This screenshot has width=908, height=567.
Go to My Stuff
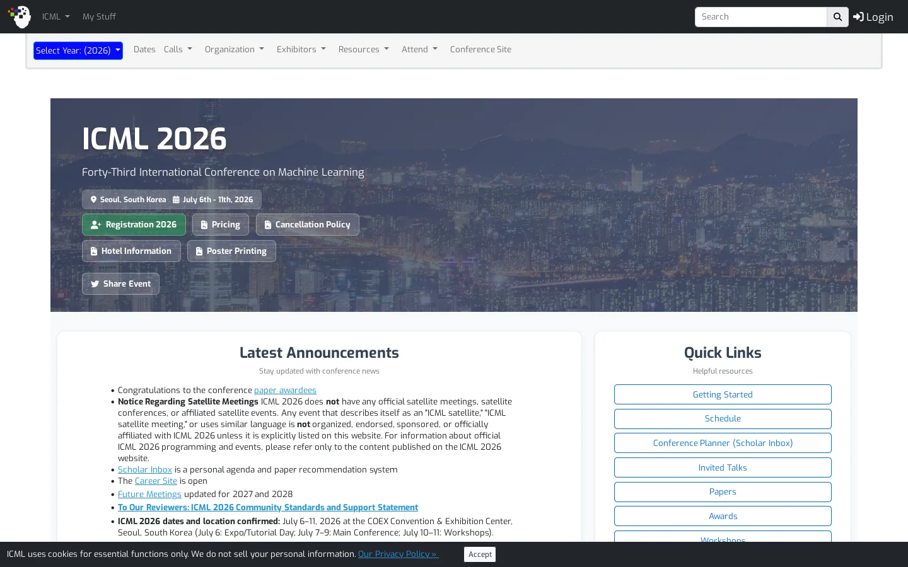(99, 16)
